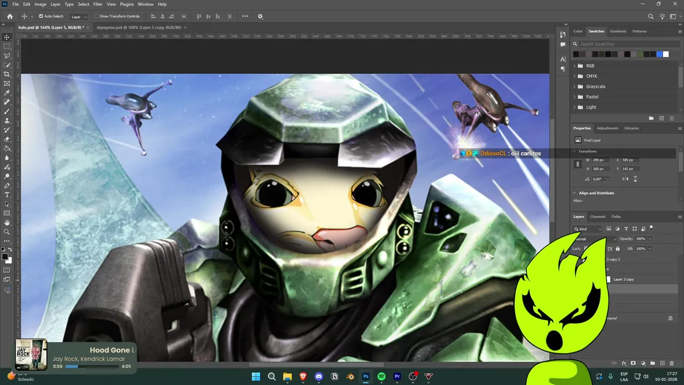The width and height of the screenshot is (684, 385).
Task: Open the layer Opacity dropdown arrow
Action: pyautogui.click(x=650, y=239)
